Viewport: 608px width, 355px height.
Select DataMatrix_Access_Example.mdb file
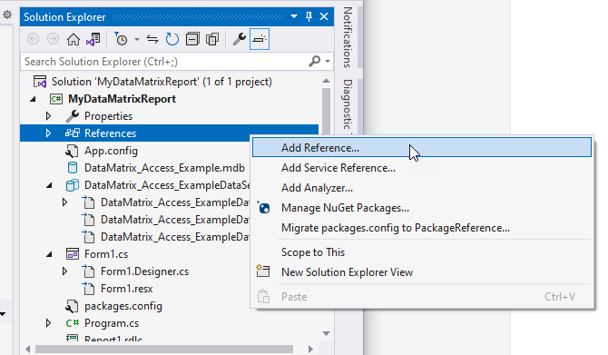164,168
